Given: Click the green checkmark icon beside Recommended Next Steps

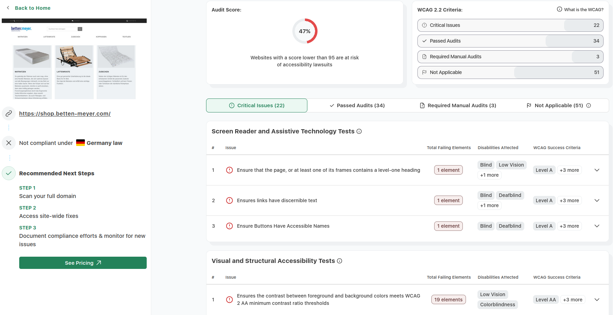Looking at the screenshot, I should point(9,173).
